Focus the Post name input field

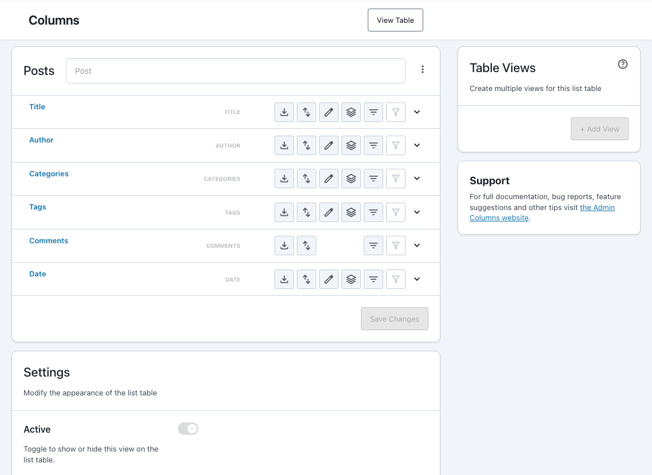[x=236, y=71]
